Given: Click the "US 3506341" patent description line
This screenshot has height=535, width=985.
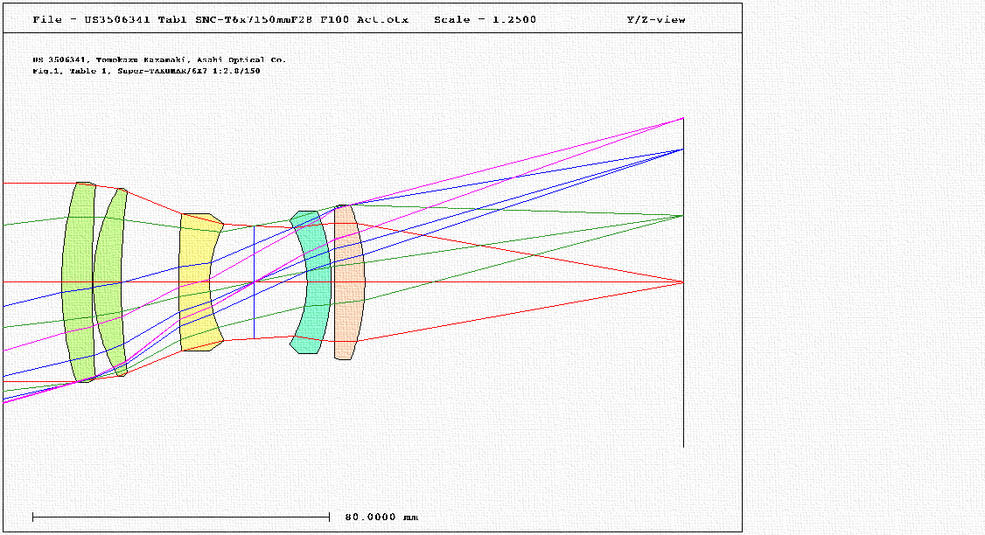Looking at the screenshot, I should click(x=159, y=59).
